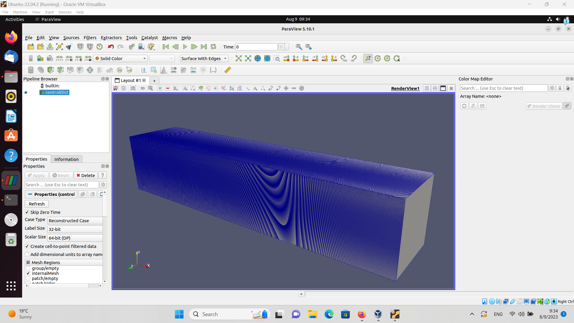Toggle visibility eye of controlDict

[26, 92]
